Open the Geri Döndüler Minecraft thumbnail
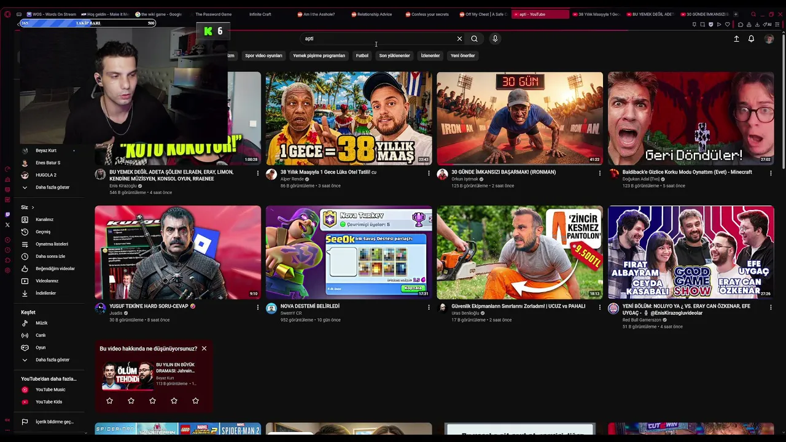 (x=691, y=118)
